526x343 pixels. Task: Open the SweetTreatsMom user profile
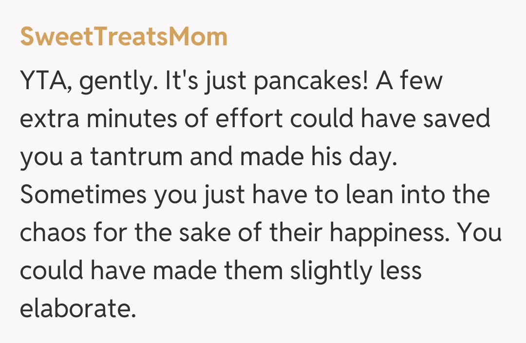coord(124,37)
